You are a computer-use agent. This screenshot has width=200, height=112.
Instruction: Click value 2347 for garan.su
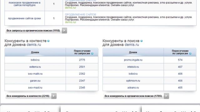tap(82, 81)
